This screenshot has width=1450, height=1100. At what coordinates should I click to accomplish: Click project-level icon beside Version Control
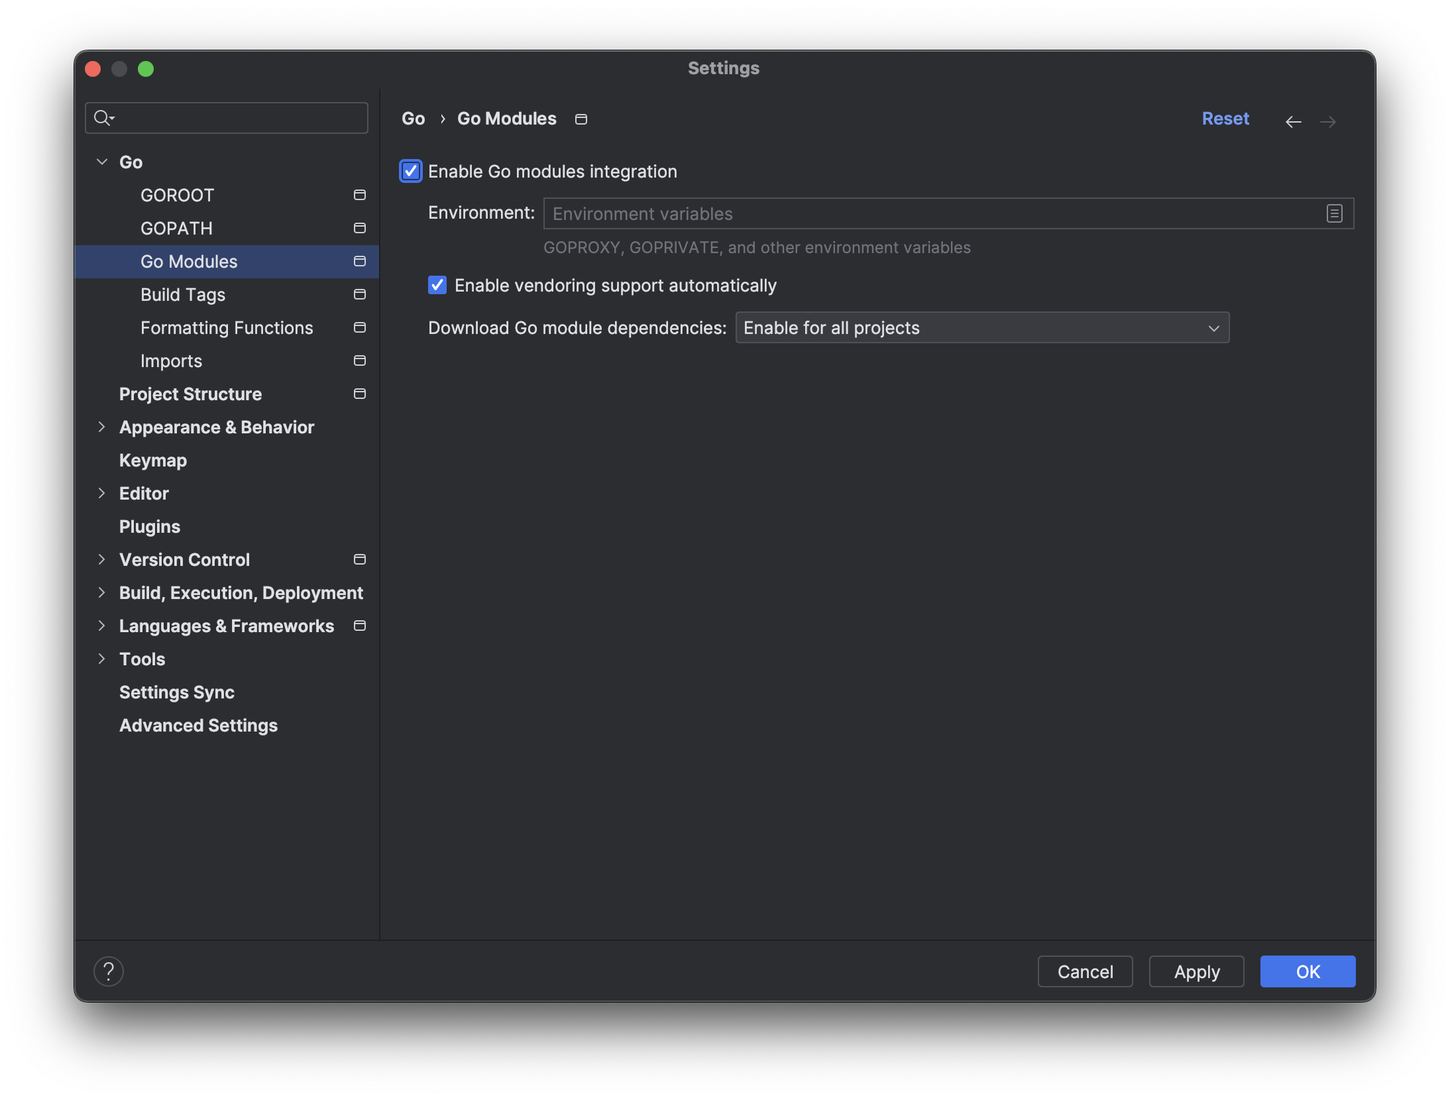click(360, 559)
